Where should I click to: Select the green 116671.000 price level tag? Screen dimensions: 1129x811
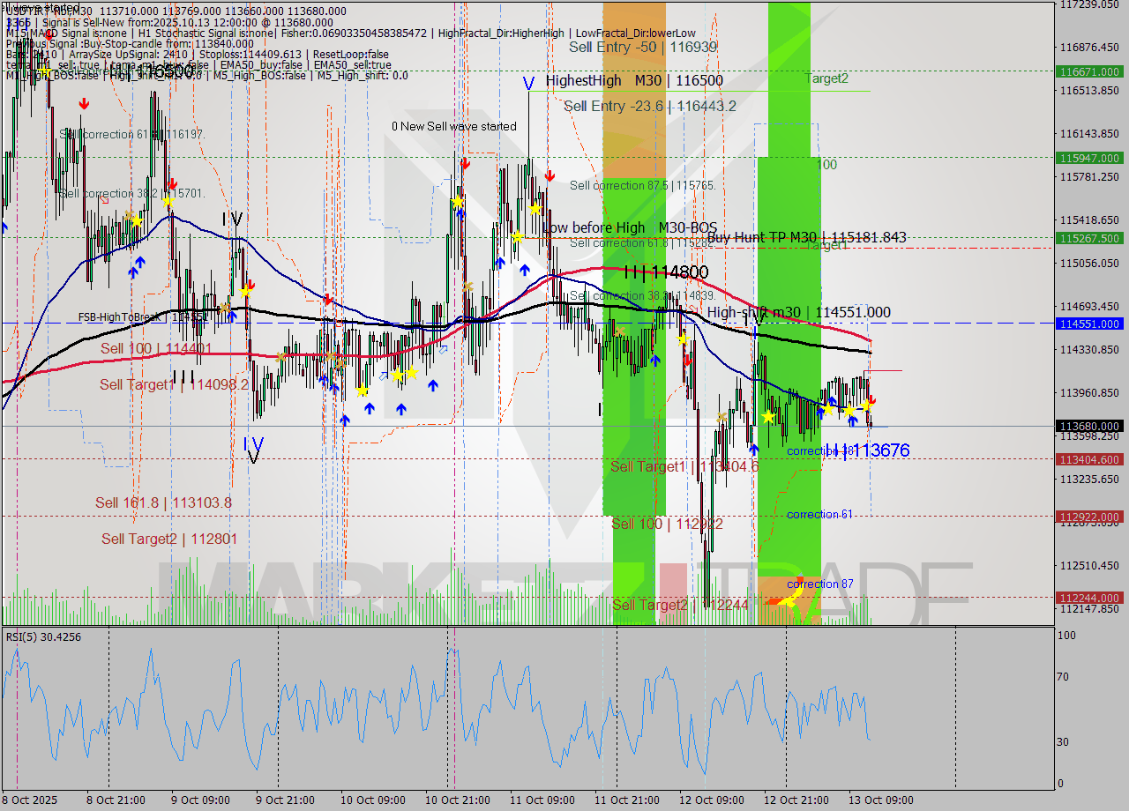pos(1089,72)
